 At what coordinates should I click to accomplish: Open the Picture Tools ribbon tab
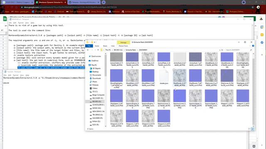pyautogui.click(x=123, y=46)
